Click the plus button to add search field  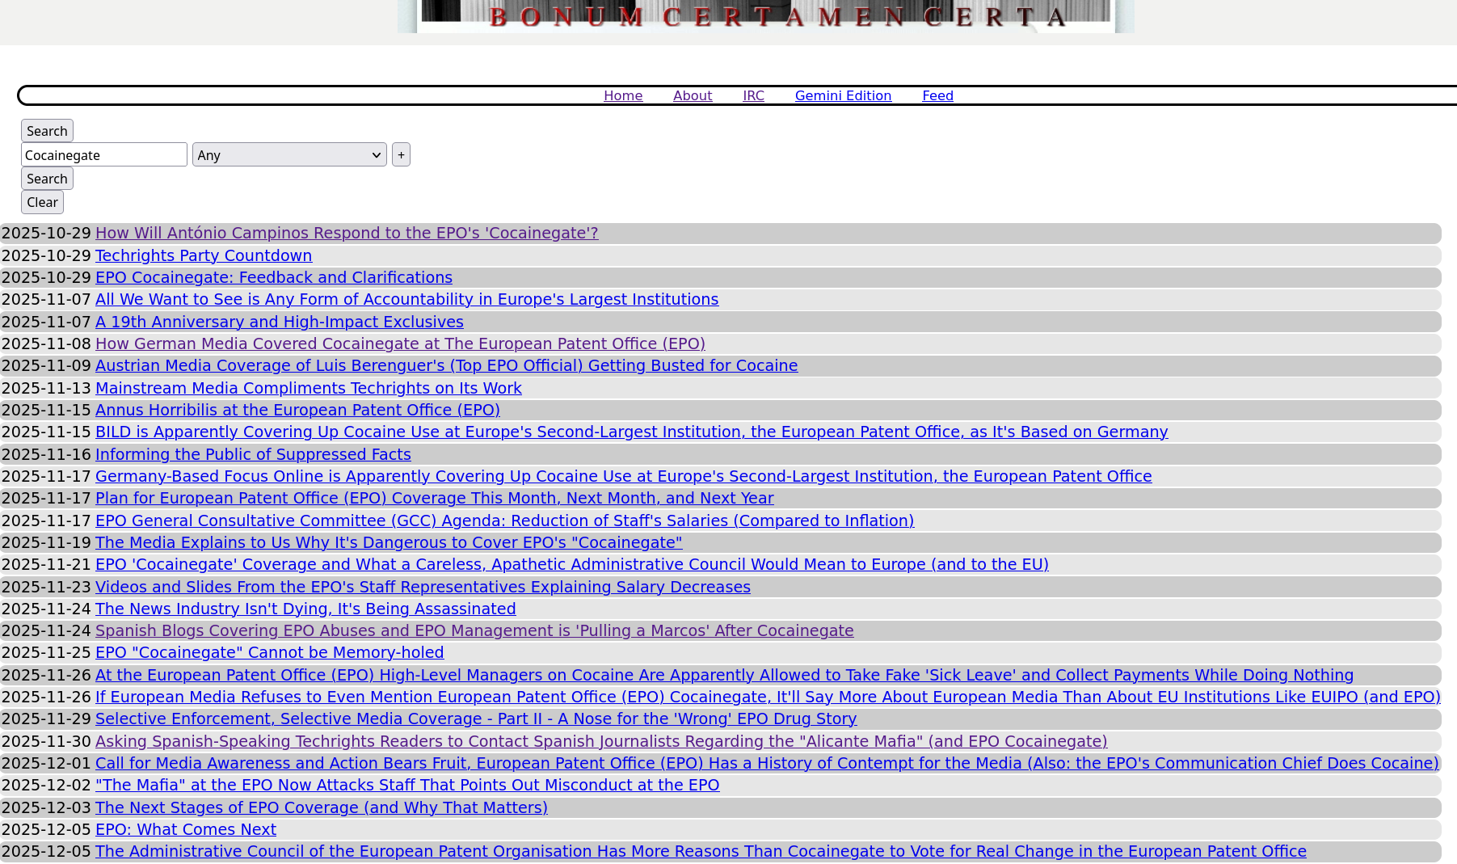click(x=401, y=155)
